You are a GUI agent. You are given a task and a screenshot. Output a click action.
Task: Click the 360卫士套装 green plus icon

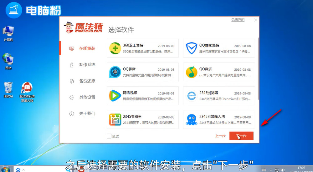coord(115,48)
